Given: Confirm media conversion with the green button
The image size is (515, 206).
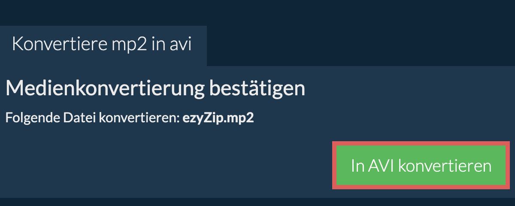Looking at the screenshot, I should pyautogui.click(x=421, y=166).
